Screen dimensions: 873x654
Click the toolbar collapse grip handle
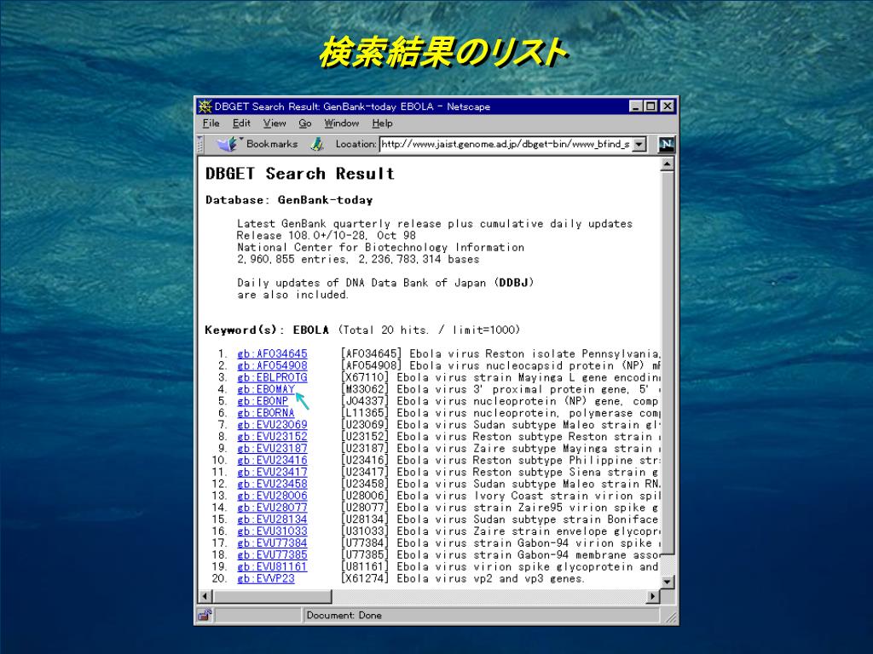[x=200, y=144]
